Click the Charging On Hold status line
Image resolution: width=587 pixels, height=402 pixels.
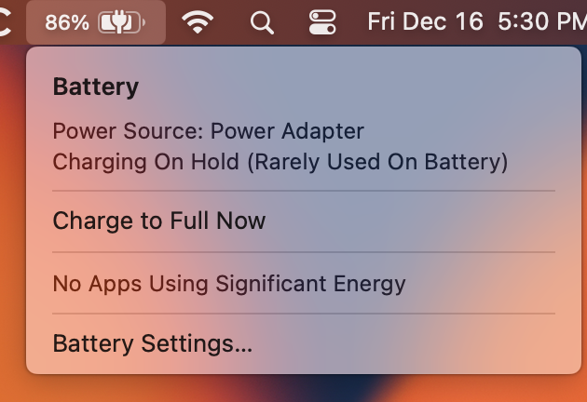(x=280, y=162)
